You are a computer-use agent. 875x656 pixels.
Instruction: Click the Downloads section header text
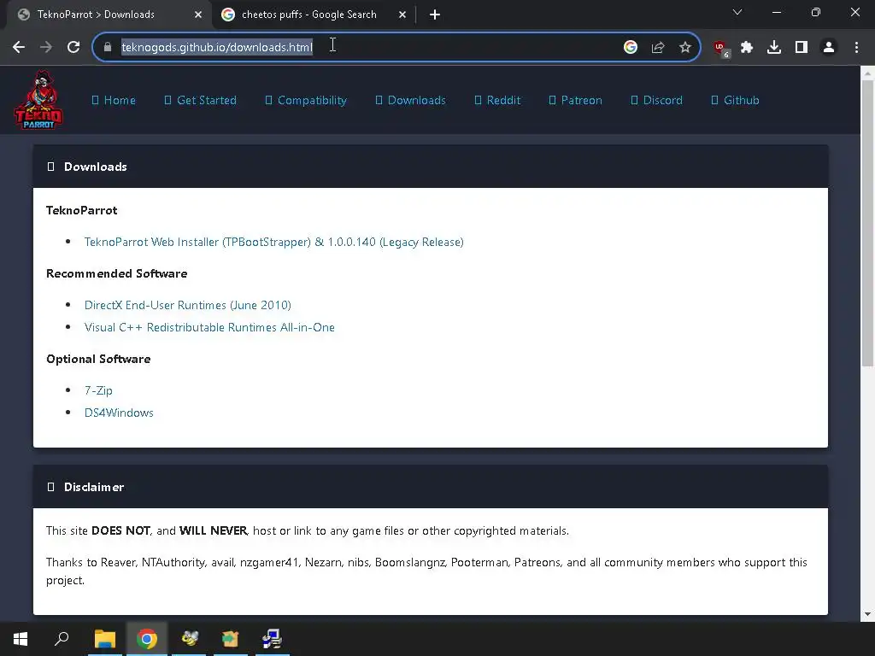[x=96, y=167]
